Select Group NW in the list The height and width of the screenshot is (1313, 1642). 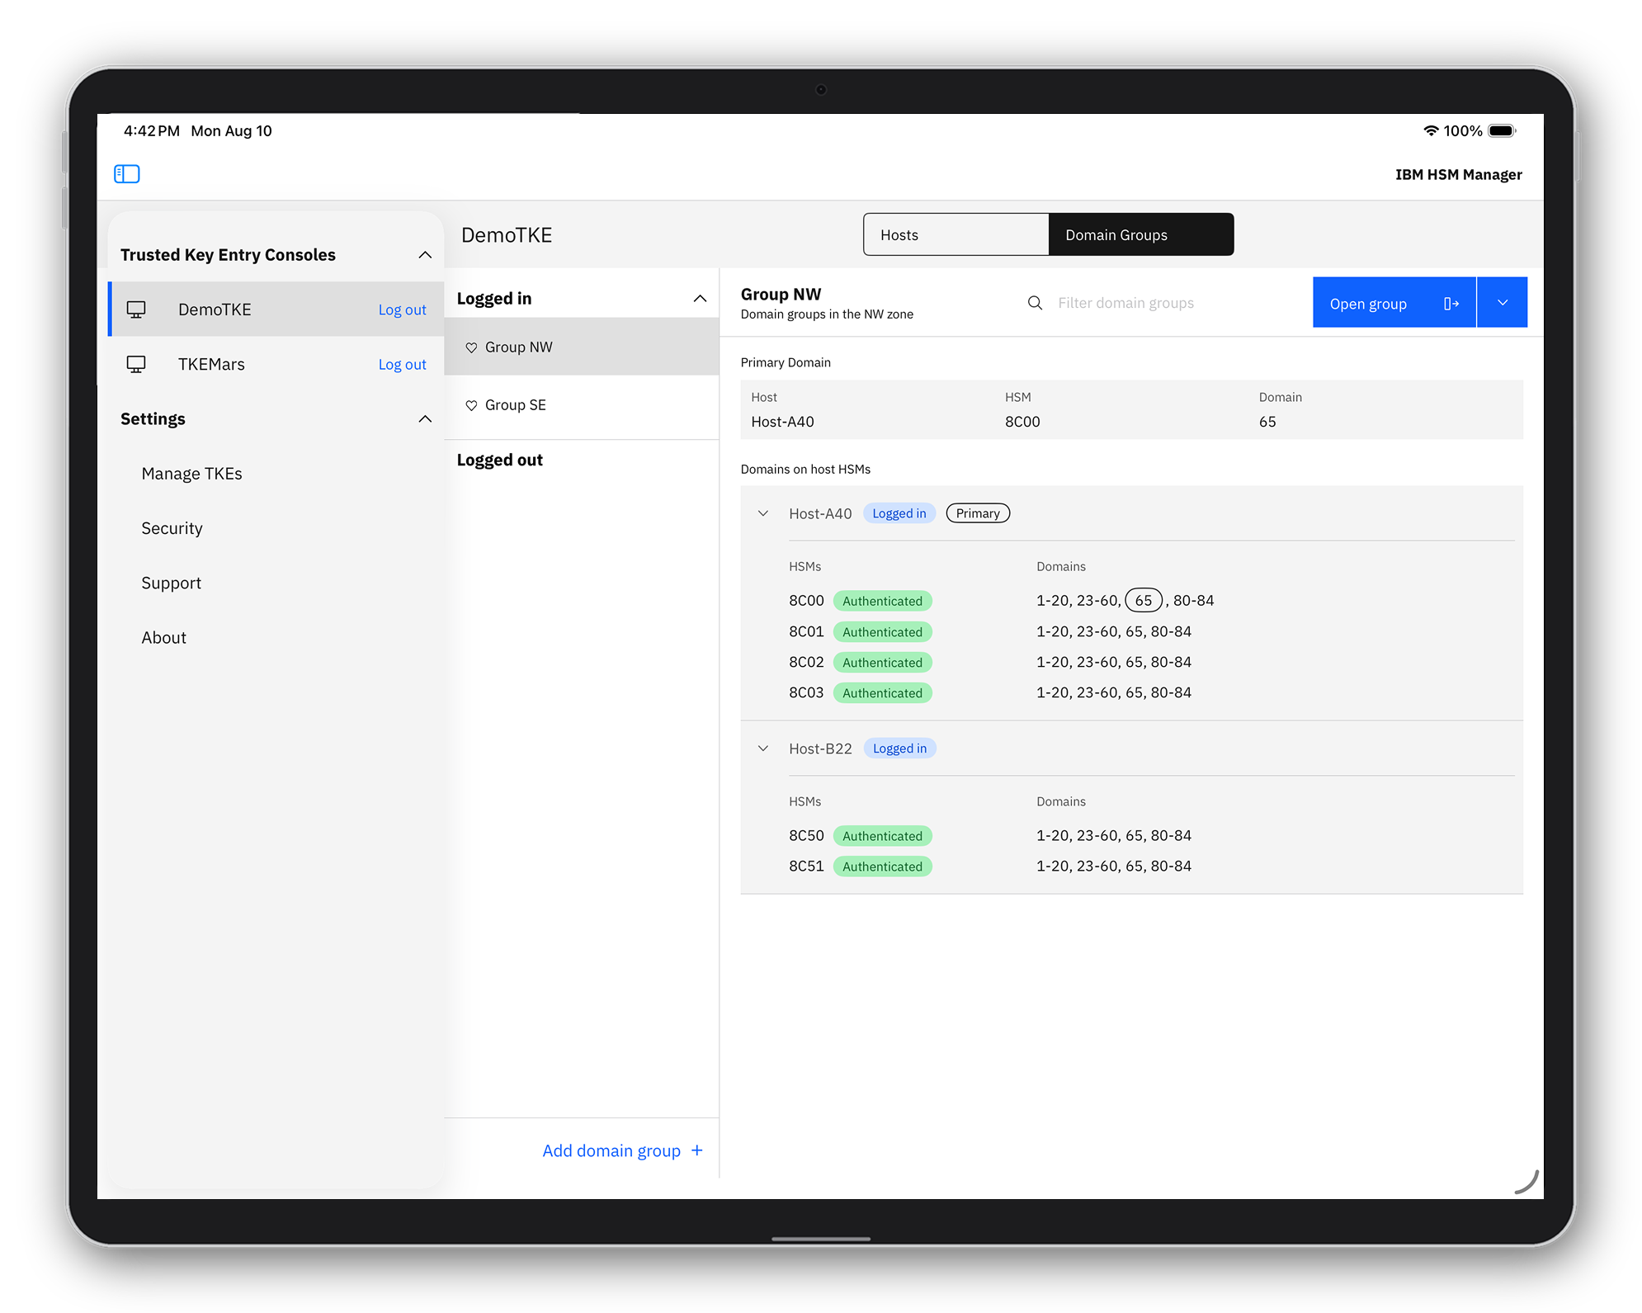[582, 347]
